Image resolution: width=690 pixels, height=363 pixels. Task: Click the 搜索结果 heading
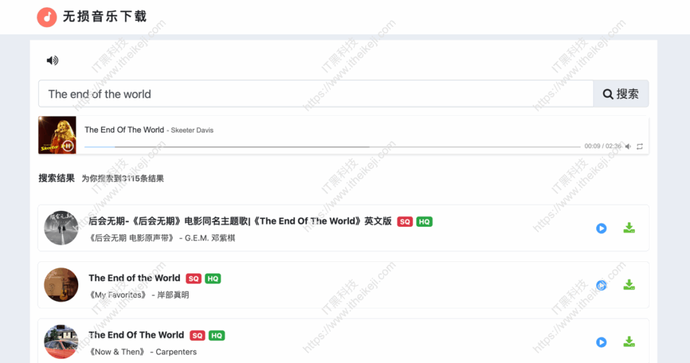57,178
